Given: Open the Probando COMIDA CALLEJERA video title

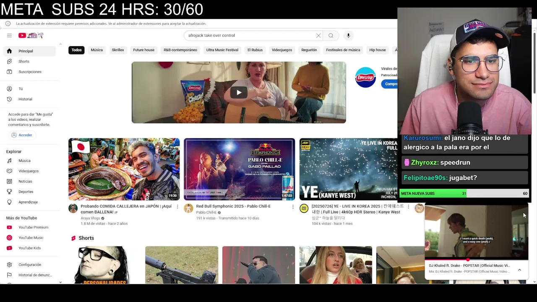Looking at the screenshot, I should [x=126, y=209].
